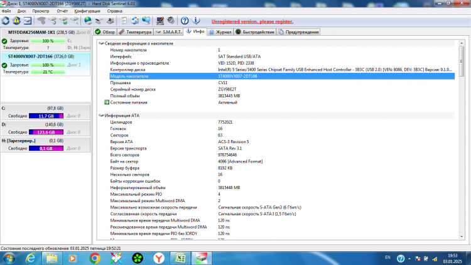Open Yandex Browser from the taskbar
Screen dimensions: 471x265
(159, 258)
